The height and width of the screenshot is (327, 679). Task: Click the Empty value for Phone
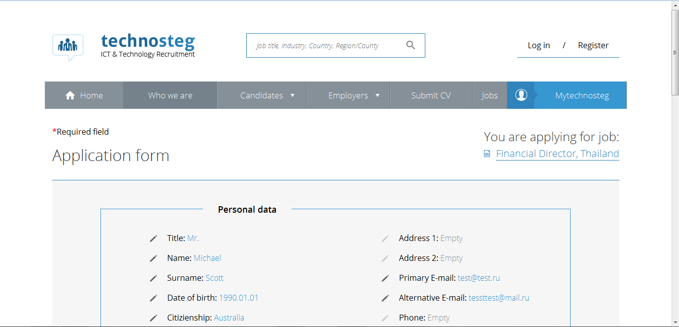coord(439,318)
